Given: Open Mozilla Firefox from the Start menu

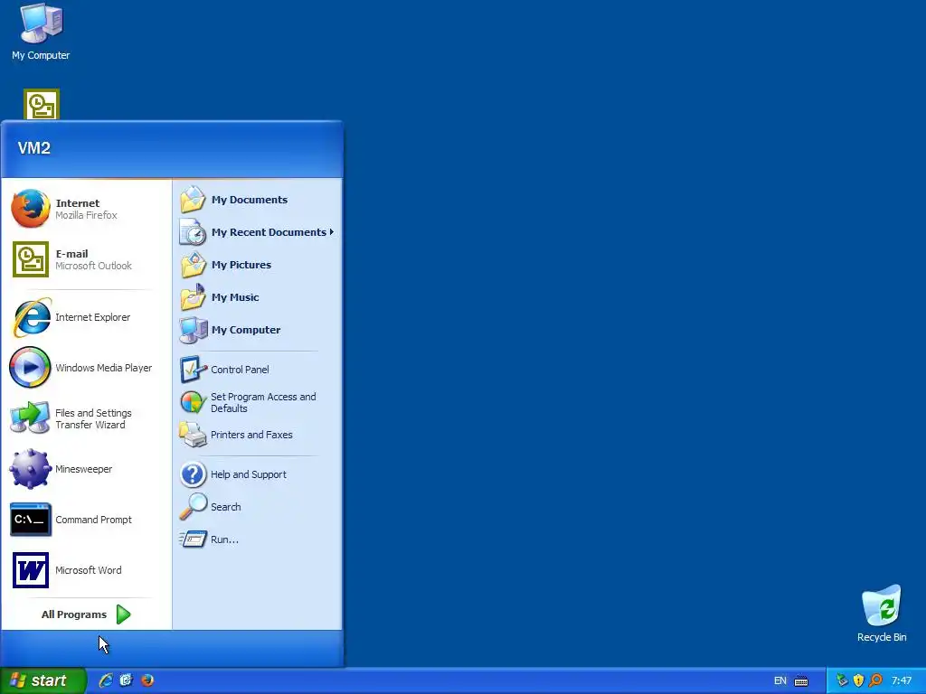Looking at the screenshot, I should click(86, 209).
